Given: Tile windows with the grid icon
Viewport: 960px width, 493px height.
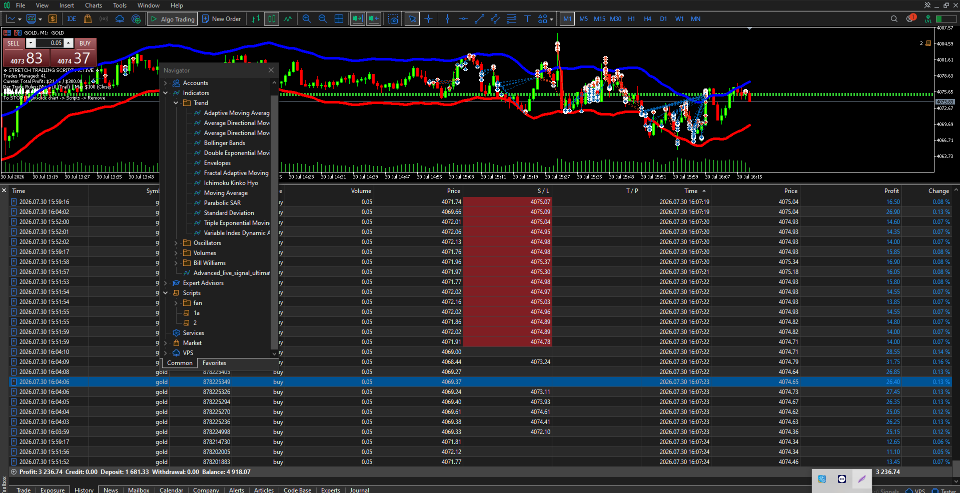Looking at the screenshot, I should [339, 19].
